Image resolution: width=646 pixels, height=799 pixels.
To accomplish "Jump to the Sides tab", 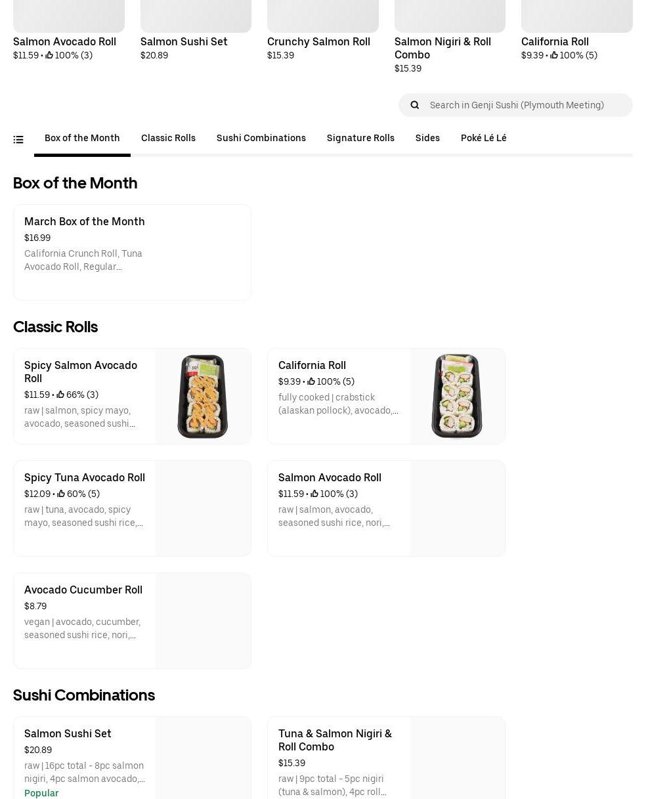I will pos(427,138).
